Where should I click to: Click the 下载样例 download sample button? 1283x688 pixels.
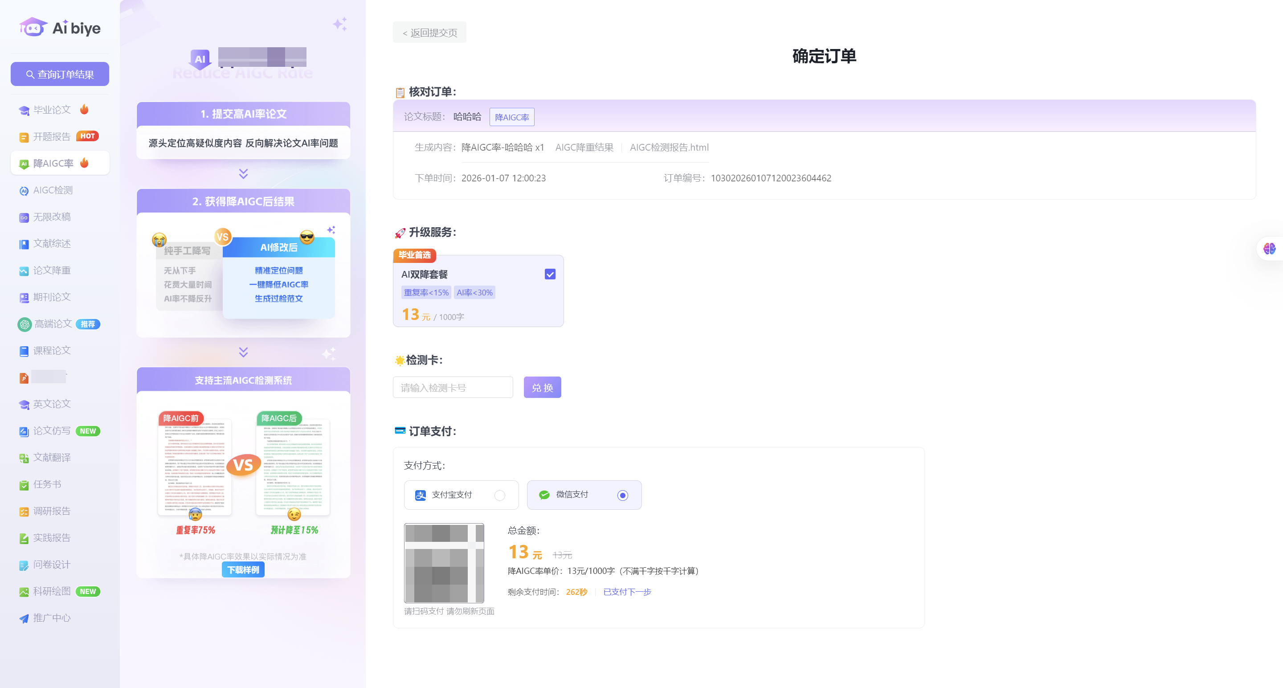pos(243,569)
